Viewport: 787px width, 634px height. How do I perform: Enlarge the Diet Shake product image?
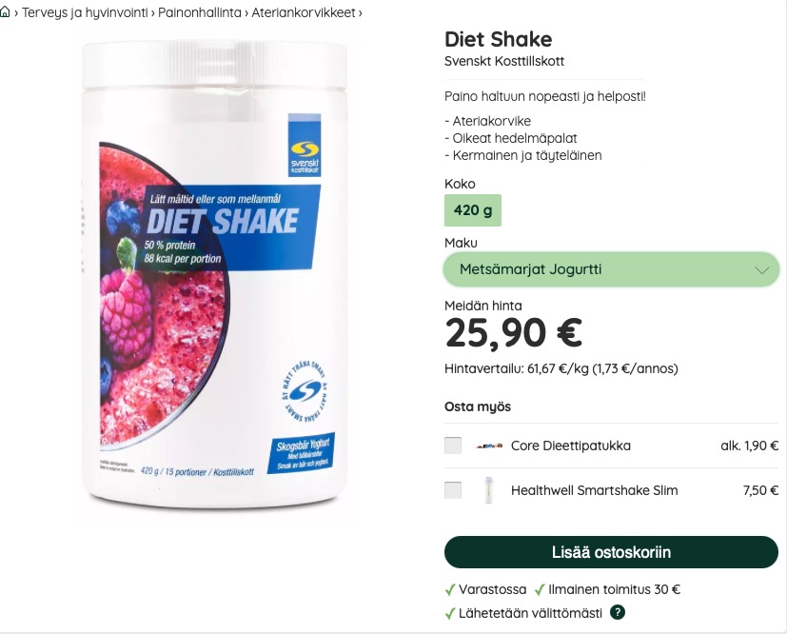click(x=215, y=273)
